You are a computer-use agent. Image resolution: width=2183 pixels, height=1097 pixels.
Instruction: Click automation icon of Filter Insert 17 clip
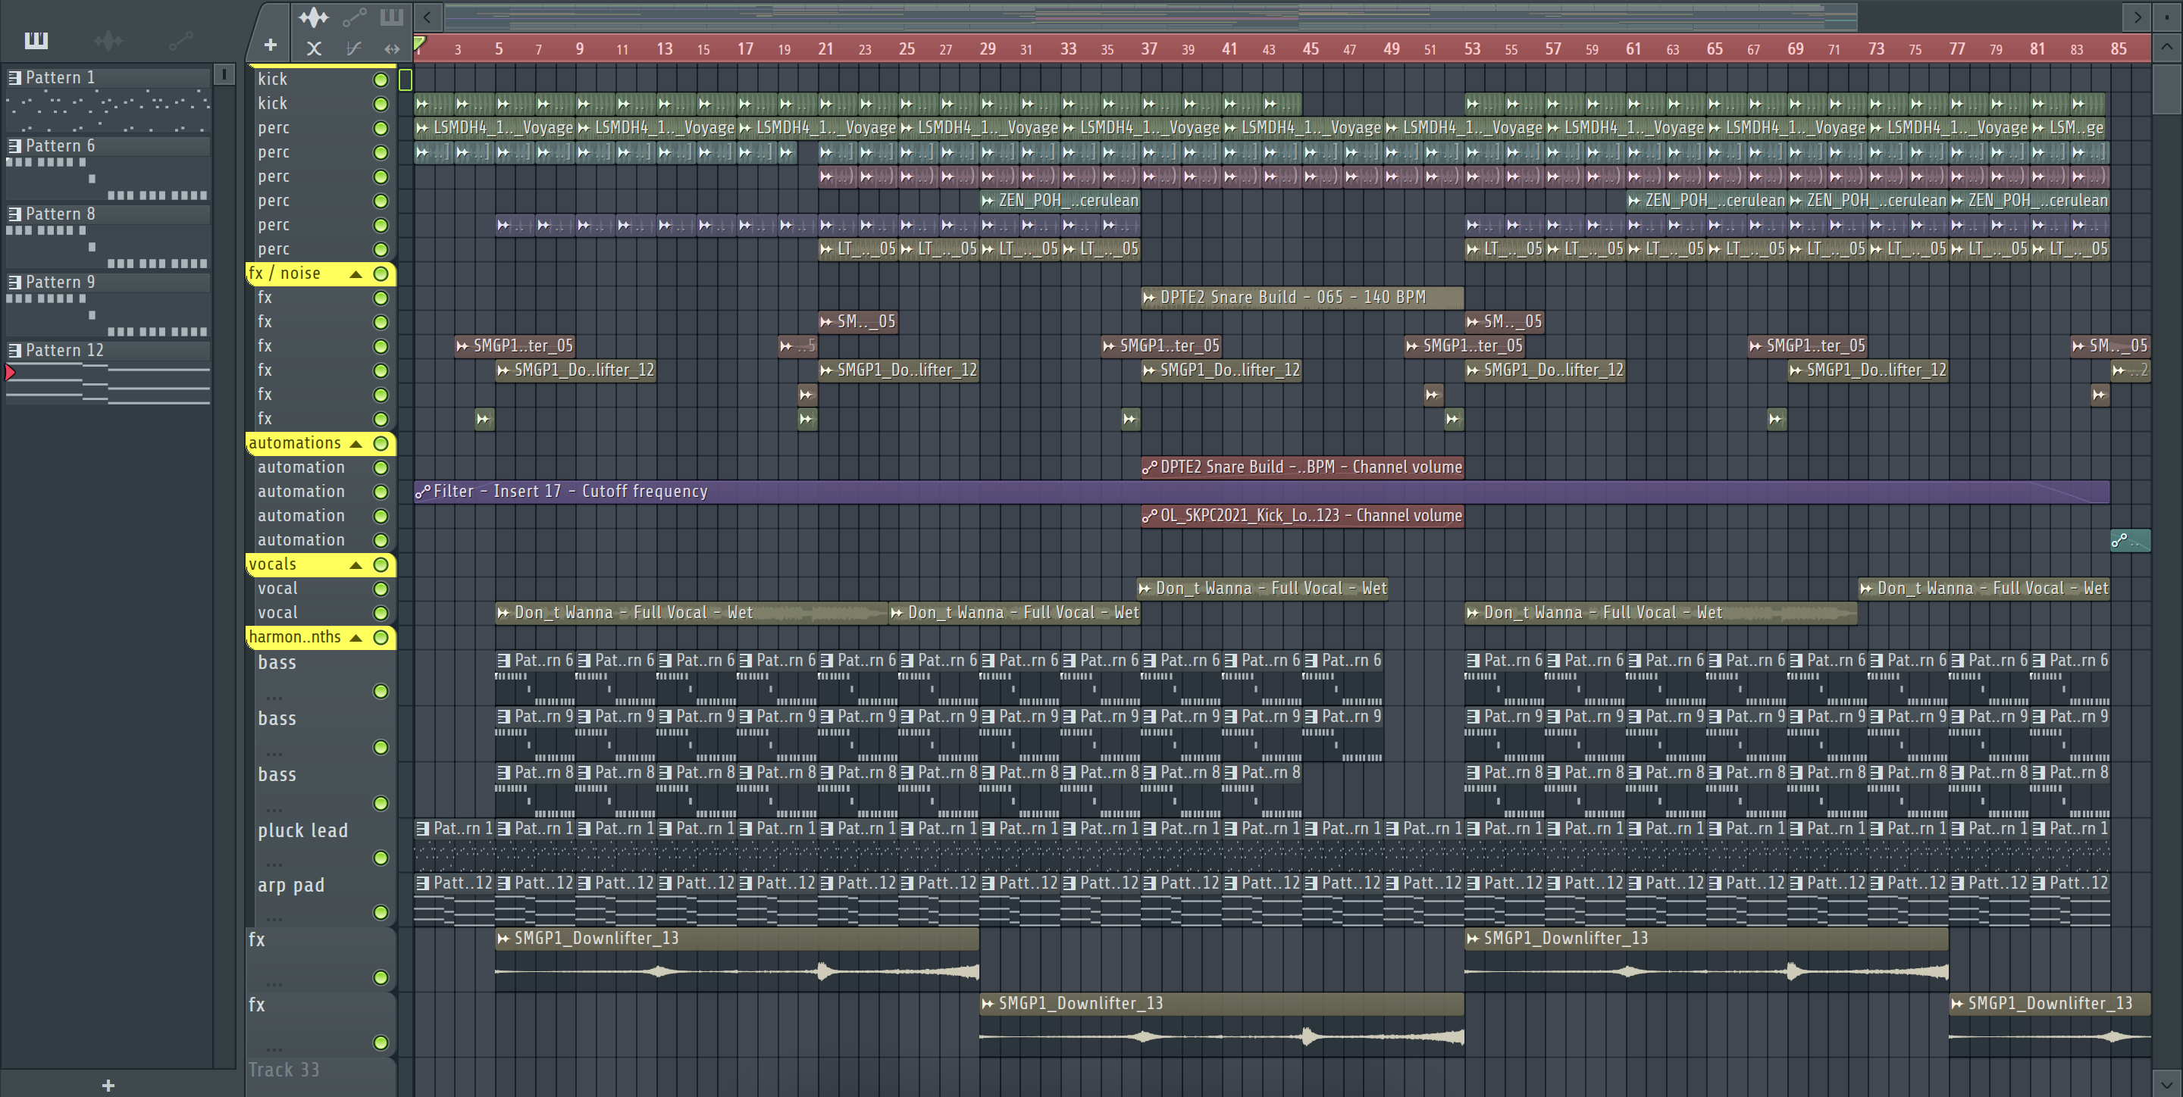click(x=422, y=492)
